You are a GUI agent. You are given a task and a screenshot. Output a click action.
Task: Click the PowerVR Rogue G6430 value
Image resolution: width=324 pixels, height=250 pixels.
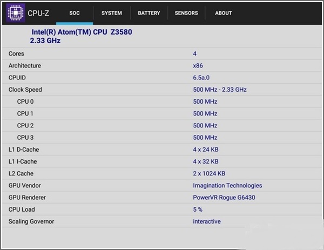click(224, 198)
